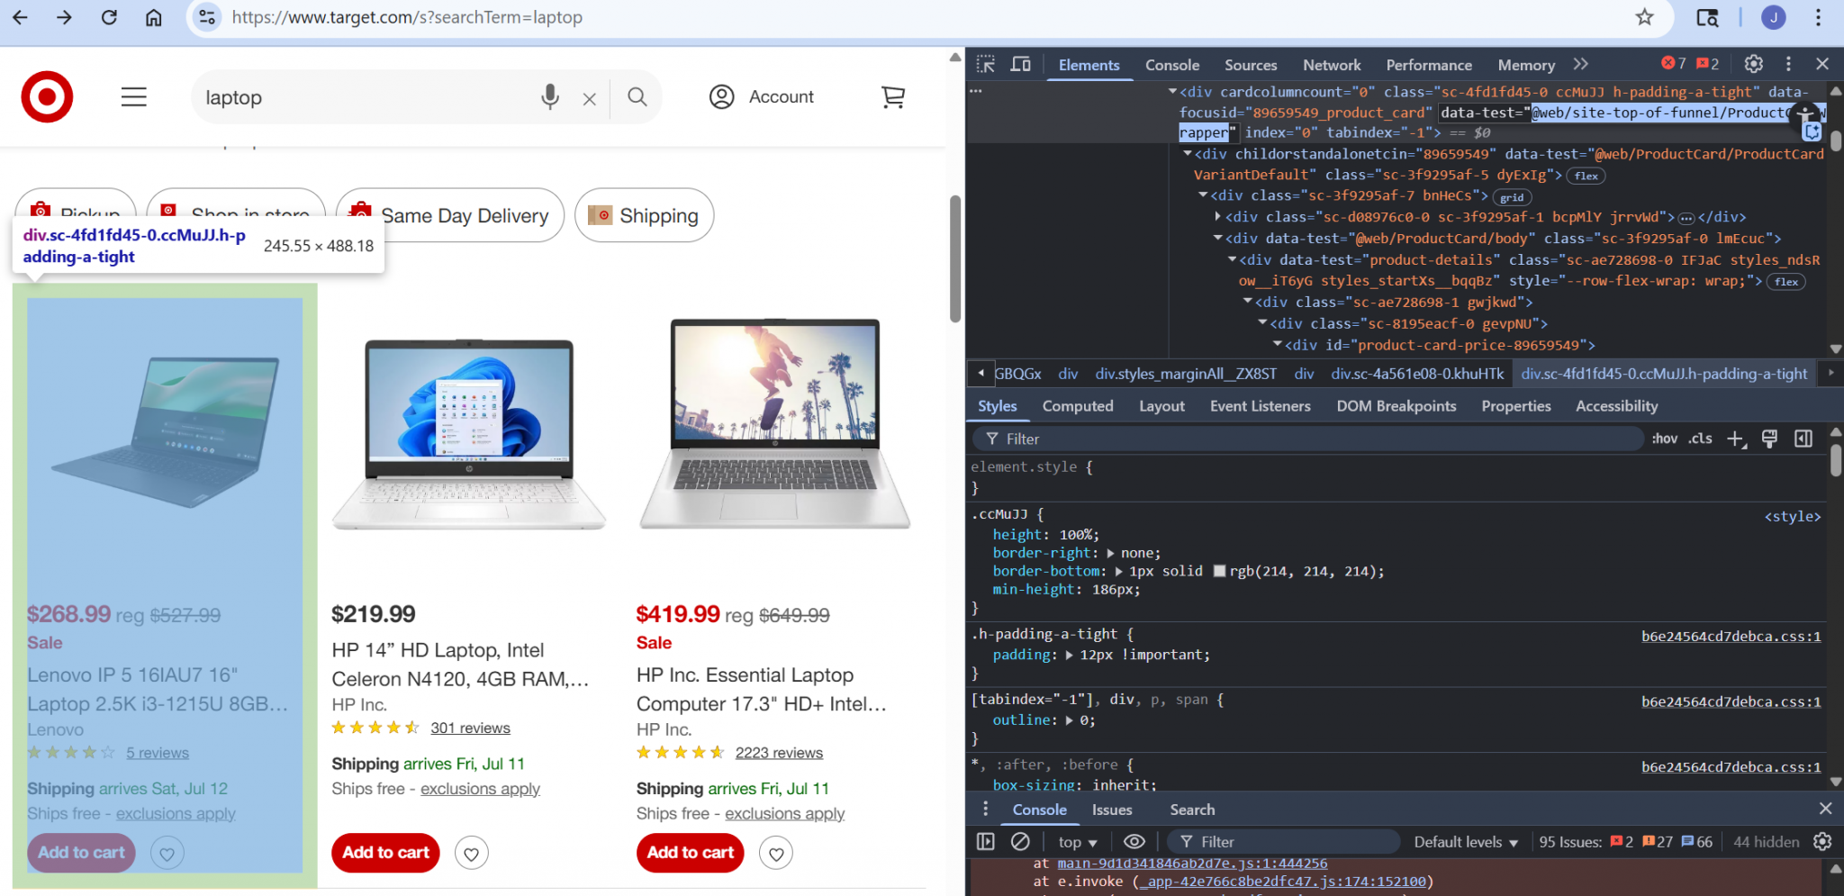This screenshot has width=1844, height=896.
Task: Open DevTools settings gear
Action: (x=1753, y=64)
